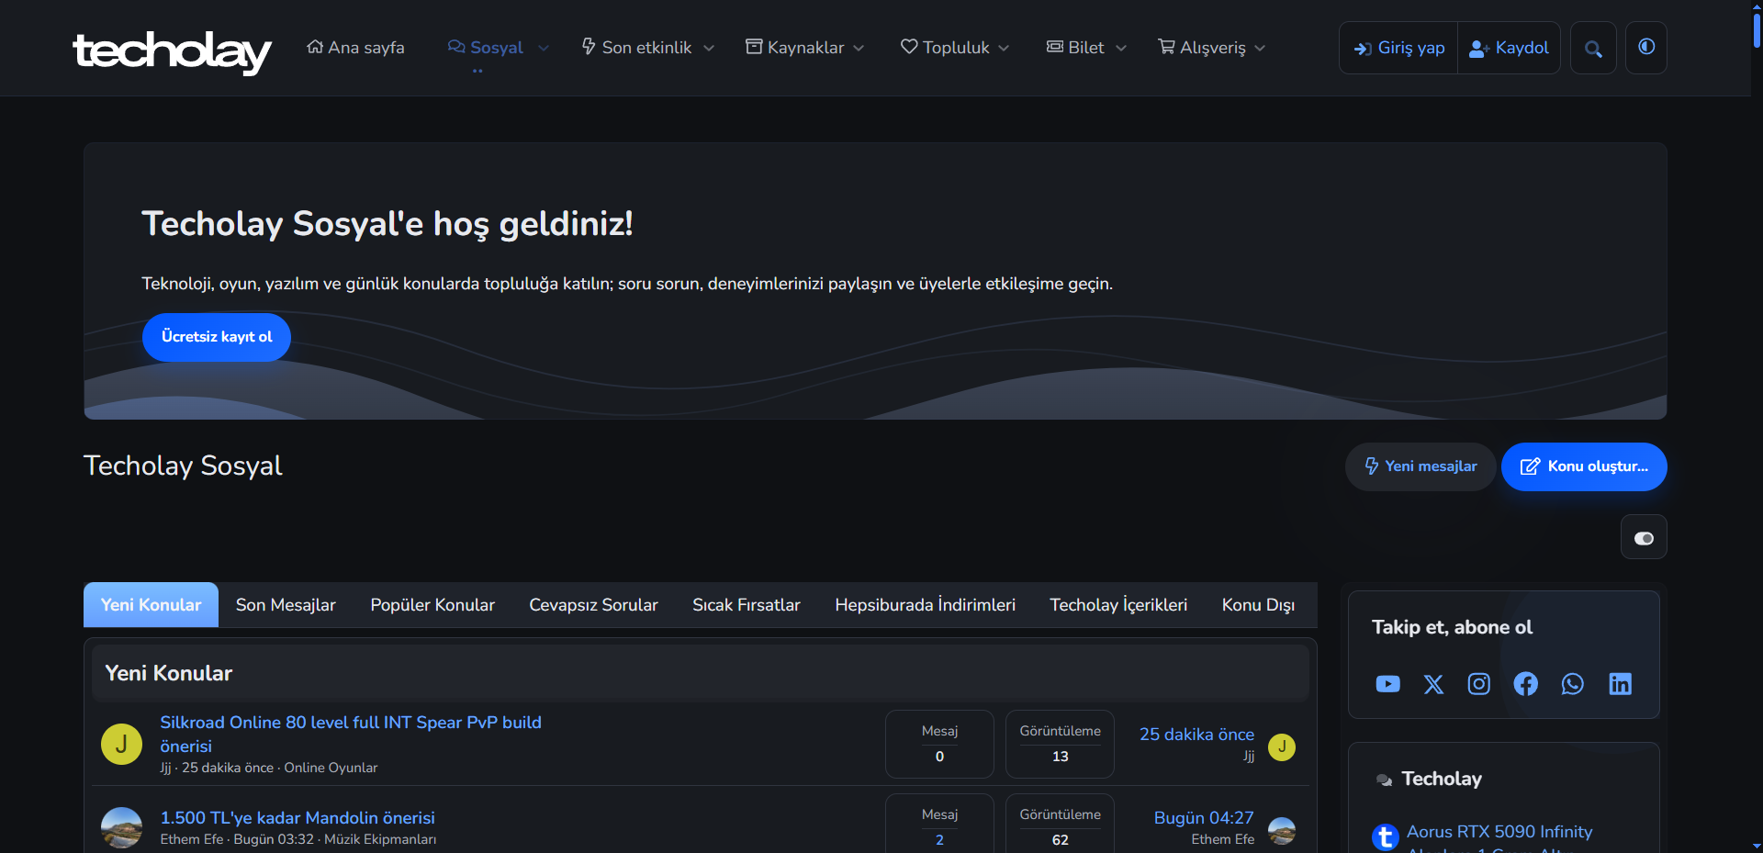Expand the Sosyal menu chevron

click(x=544, y=48)
